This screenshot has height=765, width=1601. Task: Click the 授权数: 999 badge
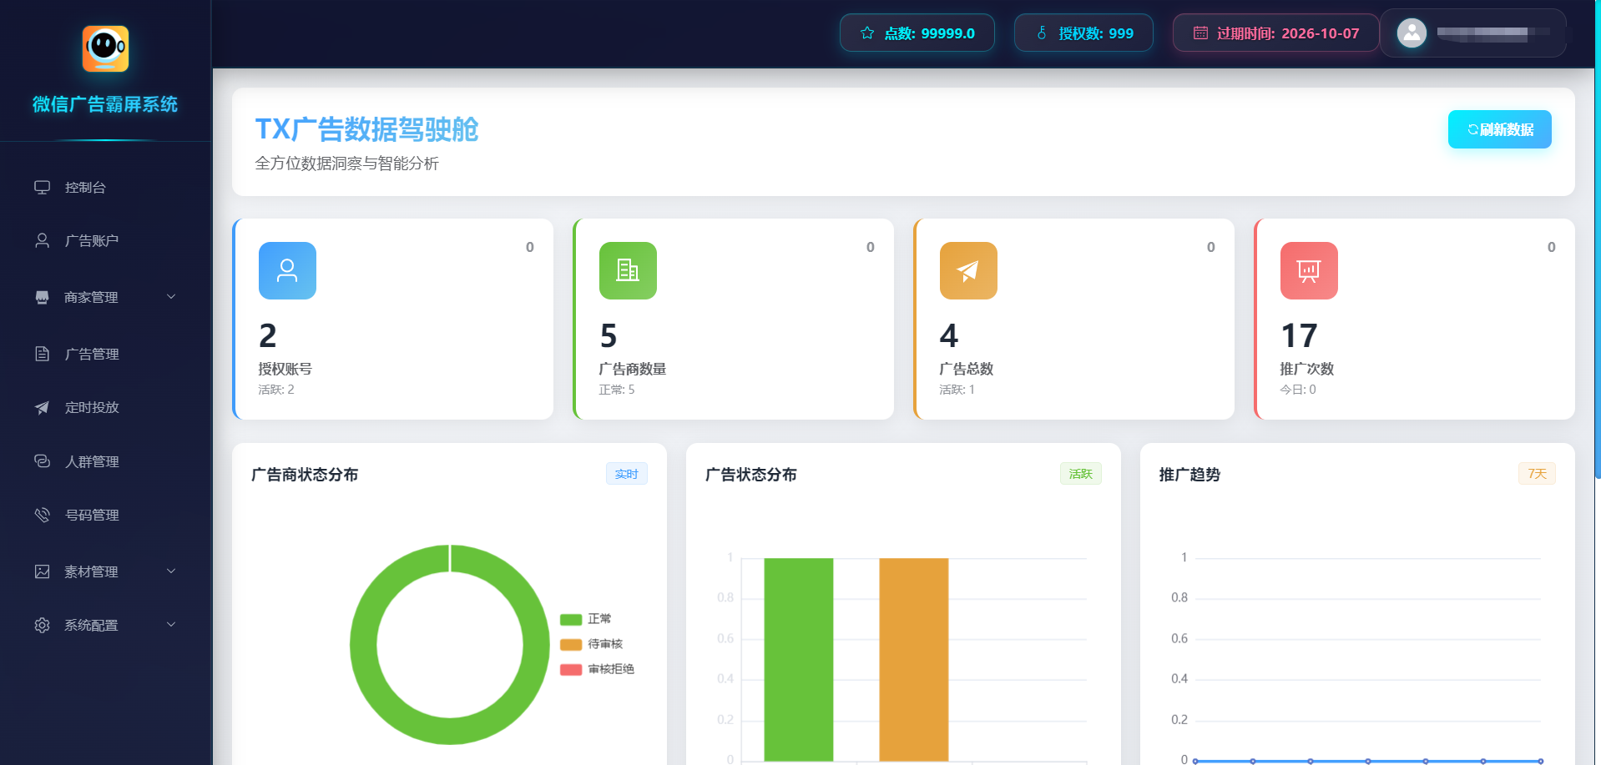[x=1083, y=33]
